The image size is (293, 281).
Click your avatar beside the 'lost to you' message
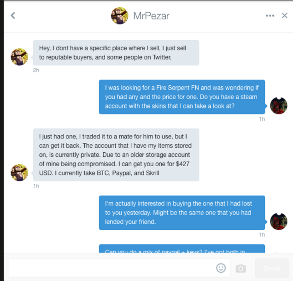pos(279,221)
